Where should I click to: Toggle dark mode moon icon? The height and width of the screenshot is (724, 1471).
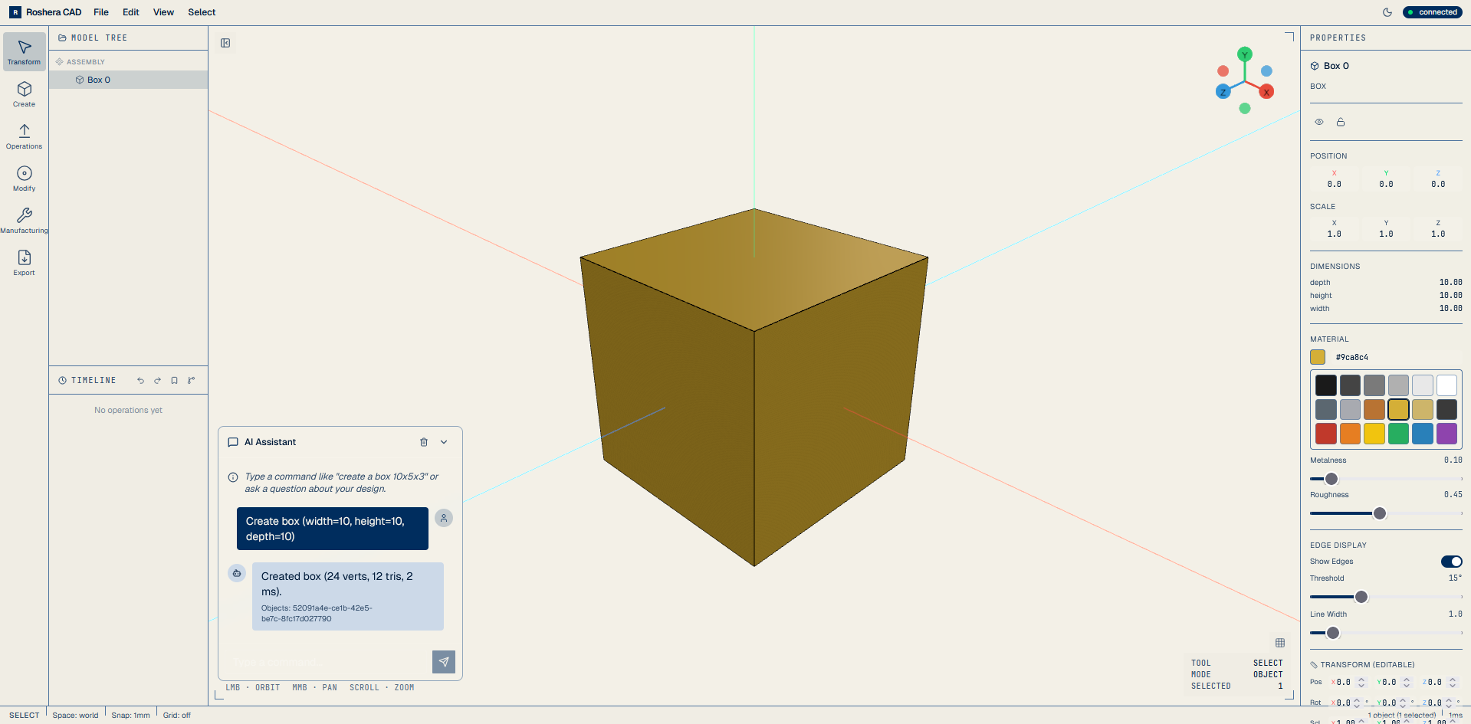[x=1387, y=12]
